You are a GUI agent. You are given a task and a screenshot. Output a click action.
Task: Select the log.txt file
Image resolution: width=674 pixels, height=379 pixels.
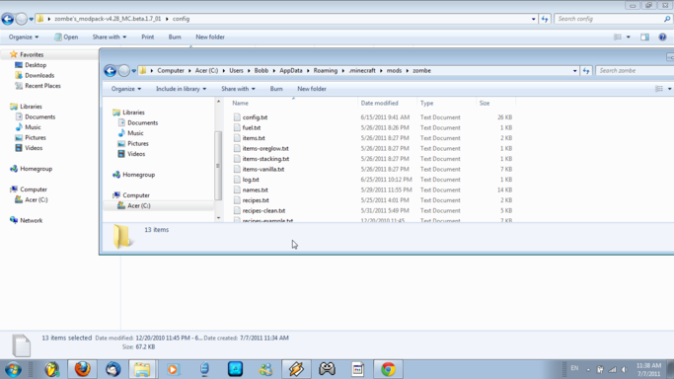click(x=251, y=180)
